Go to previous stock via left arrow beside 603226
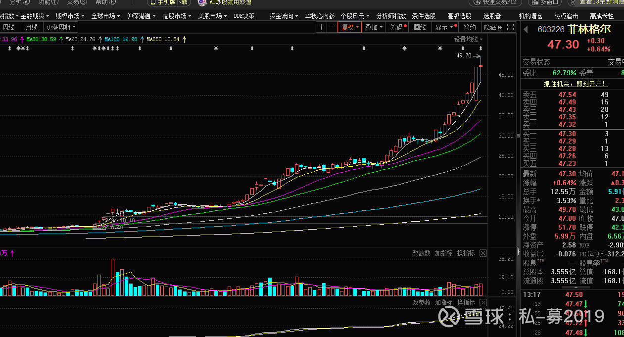 click(x=526, y=30)
